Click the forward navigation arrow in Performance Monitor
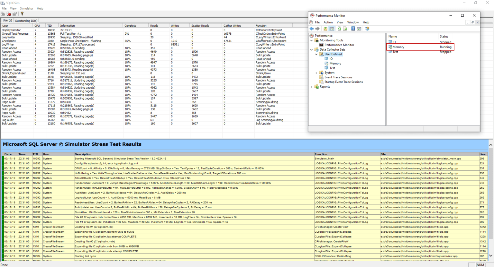 pyautogui.click(x=317, y=29)
